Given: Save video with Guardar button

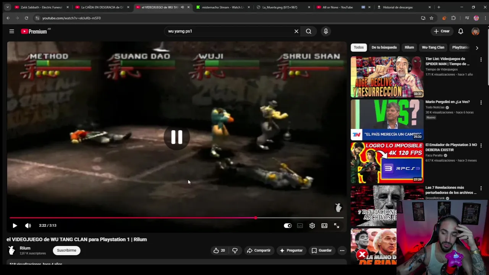Looking at the screenshot, I should (x=322, y=251).
